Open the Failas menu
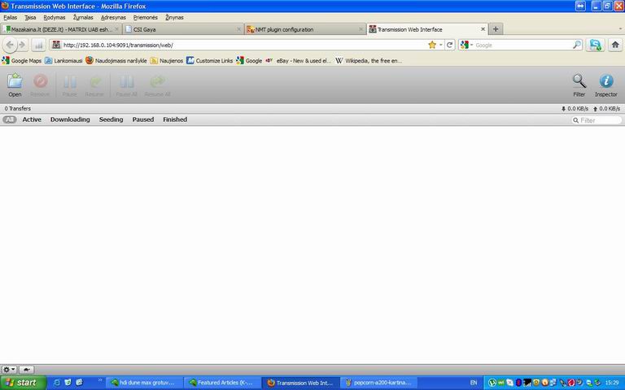This screenshot has width=625, height=390. point(11,18)
